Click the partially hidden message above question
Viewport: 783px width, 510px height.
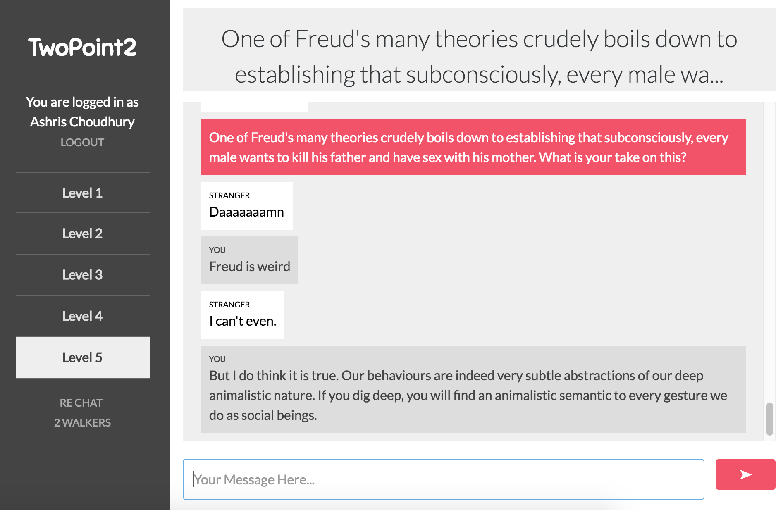pyautogui.click(x=254, y=107)
